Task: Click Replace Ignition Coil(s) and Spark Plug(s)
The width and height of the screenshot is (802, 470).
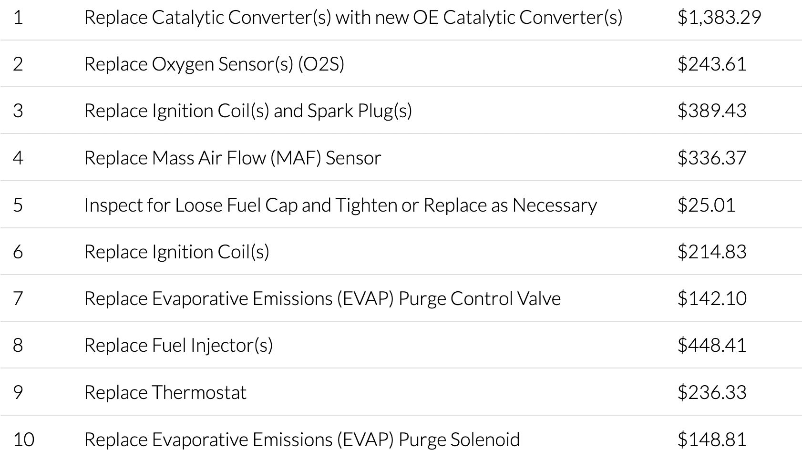Action: 248,111
